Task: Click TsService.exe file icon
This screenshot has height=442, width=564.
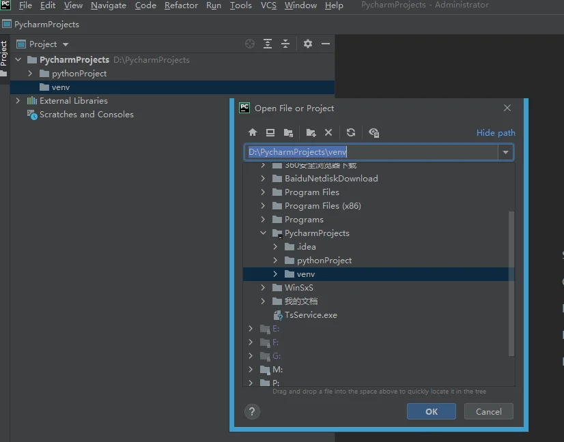Action: pyautogui.click(x=278, y=315)
